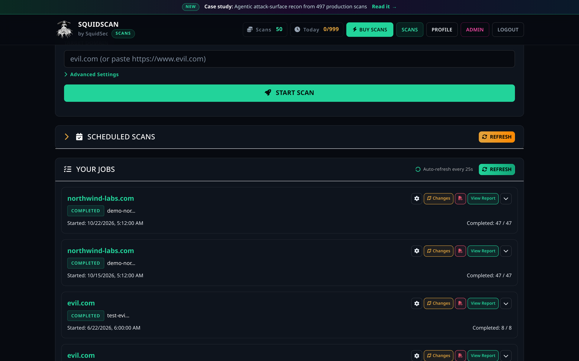579x361 pixels.
Task: Click the START SCAN button
Action: [x=289, y=93]
